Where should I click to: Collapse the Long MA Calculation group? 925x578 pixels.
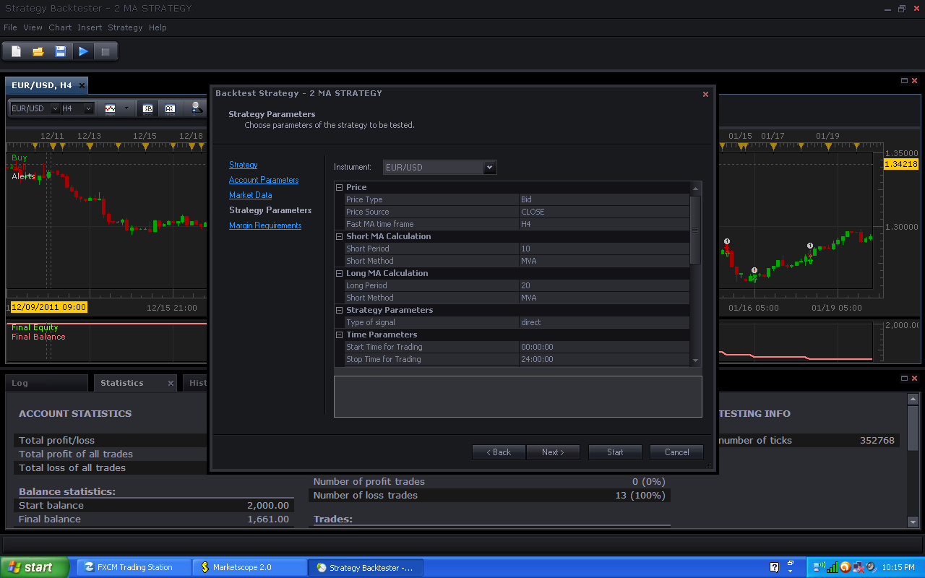tap(340, 273)
